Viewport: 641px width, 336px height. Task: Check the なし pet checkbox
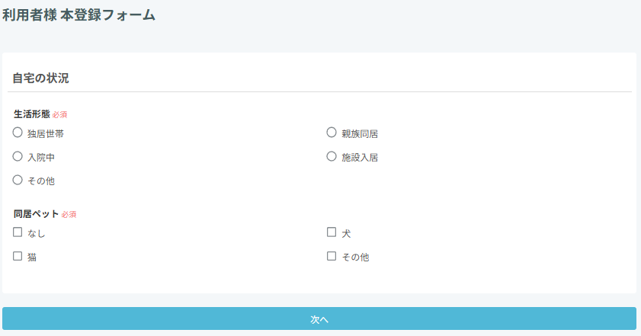pos(18,232)
